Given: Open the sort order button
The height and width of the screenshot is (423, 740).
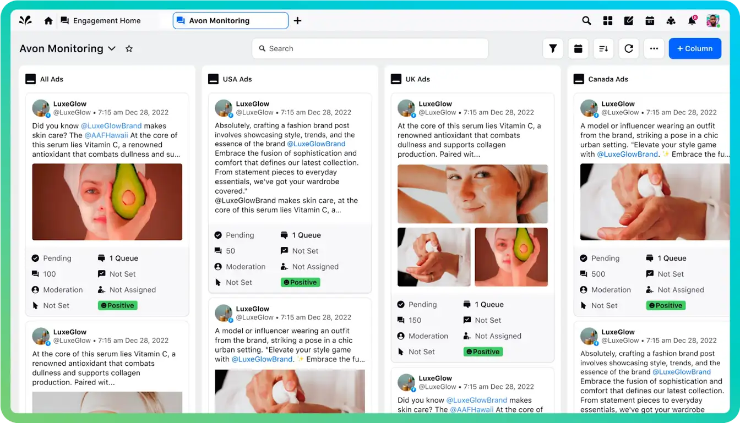Looking at the screenshot, I should pyautogui.click(x=603, y=48).
